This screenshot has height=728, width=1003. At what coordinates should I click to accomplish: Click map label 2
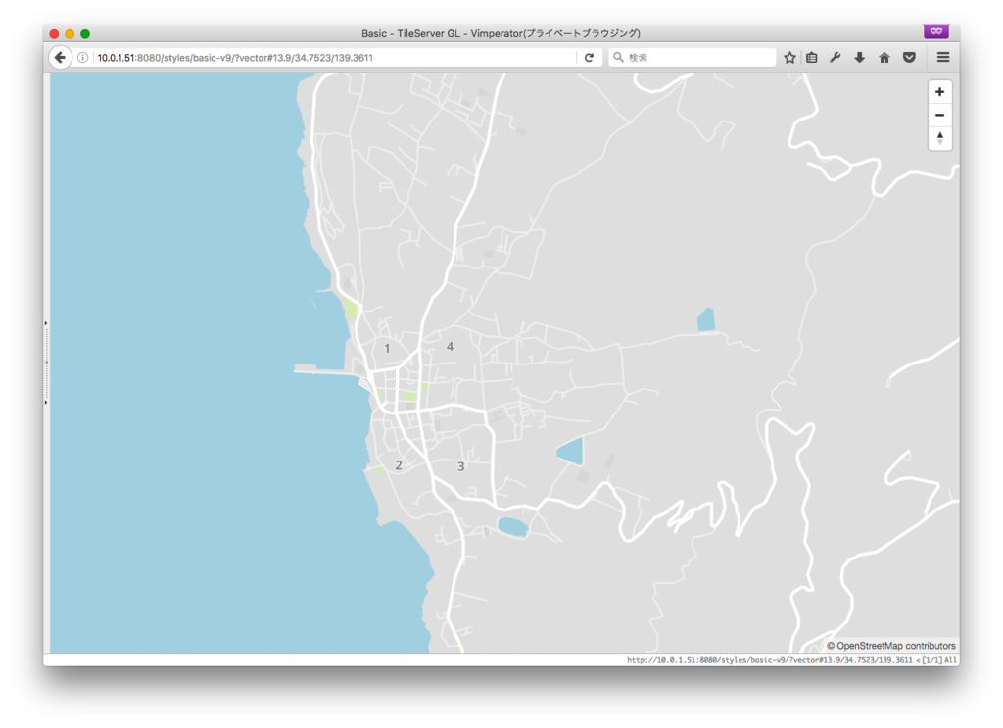[x=398, y=465]
